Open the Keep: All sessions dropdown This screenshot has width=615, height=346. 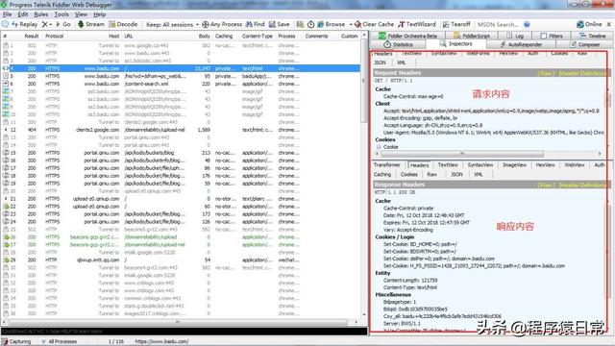[x=172, y=24]
